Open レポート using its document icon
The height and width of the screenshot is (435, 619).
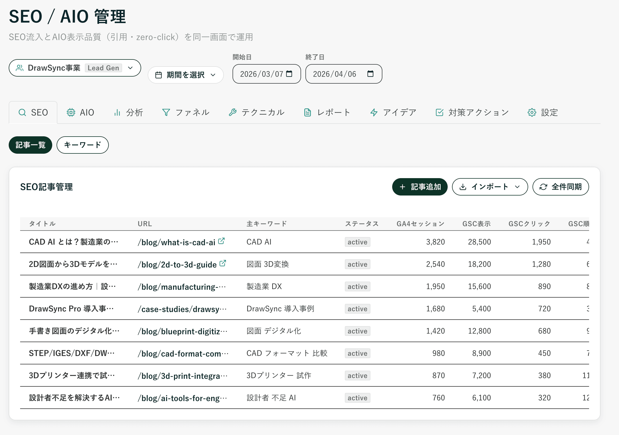pos(308,112)
